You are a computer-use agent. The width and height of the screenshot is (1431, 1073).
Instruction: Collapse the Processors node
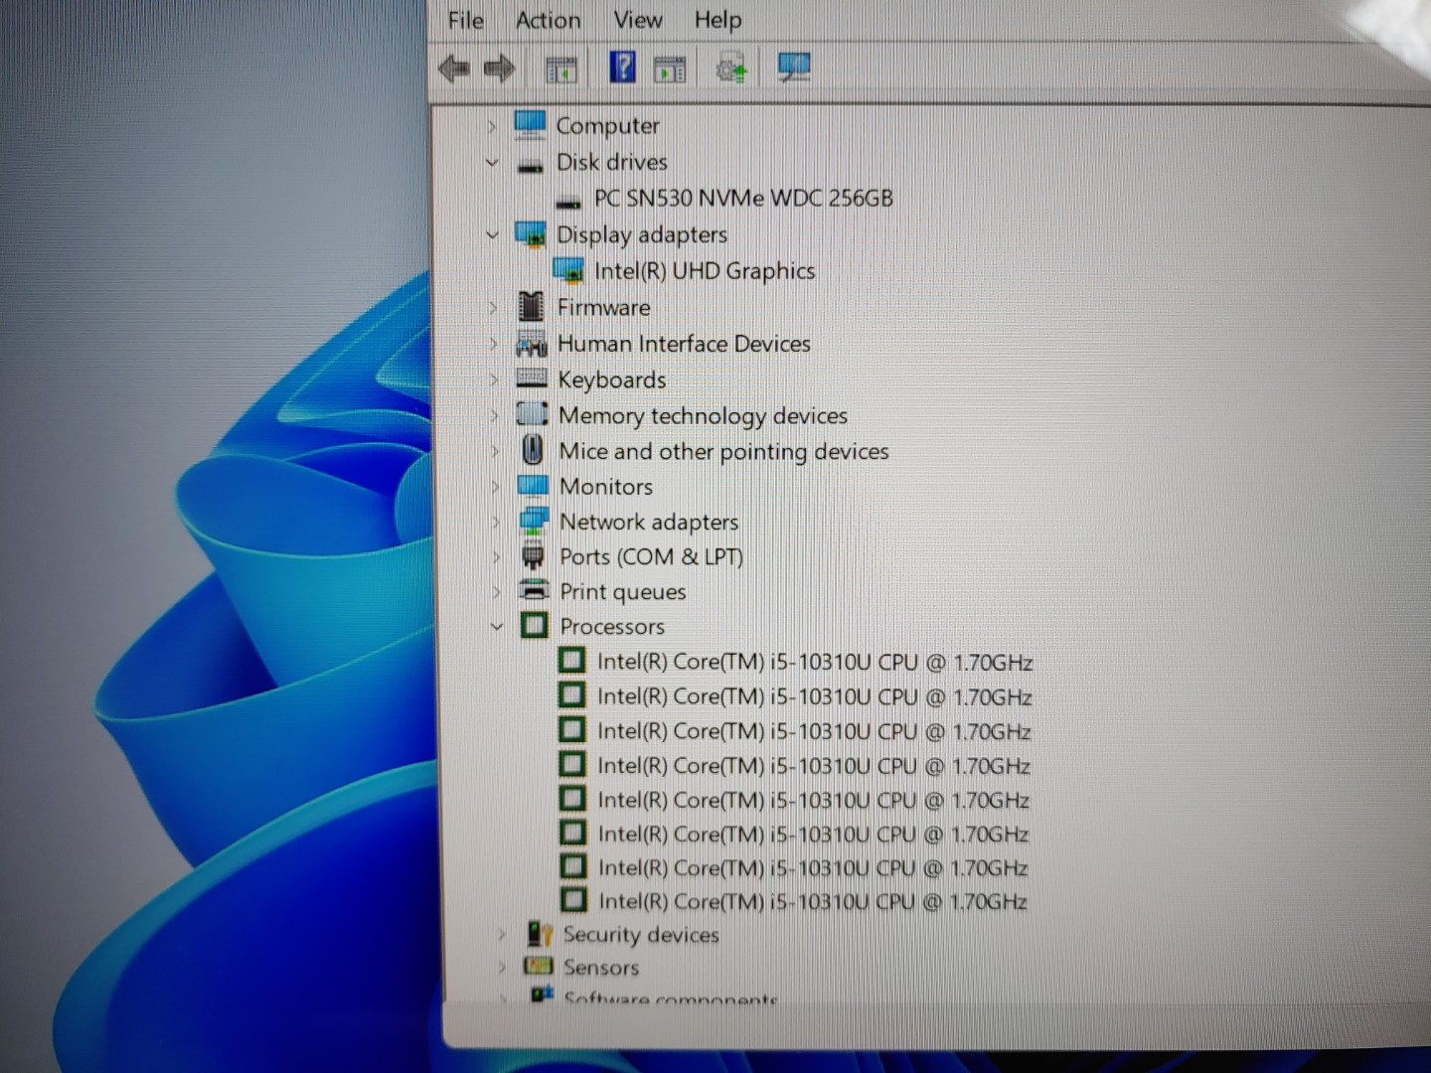497,626
